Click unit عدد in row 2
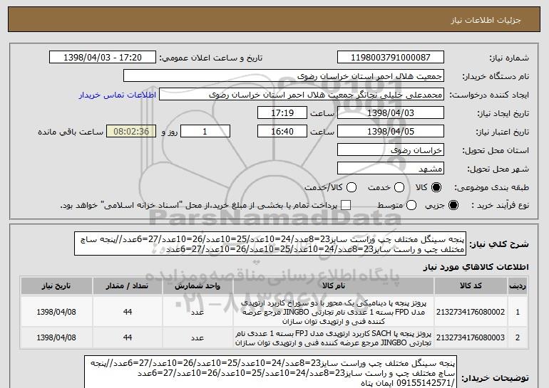Image resolution: width=549 pixels, height=388 pixels. coord(197,338)
